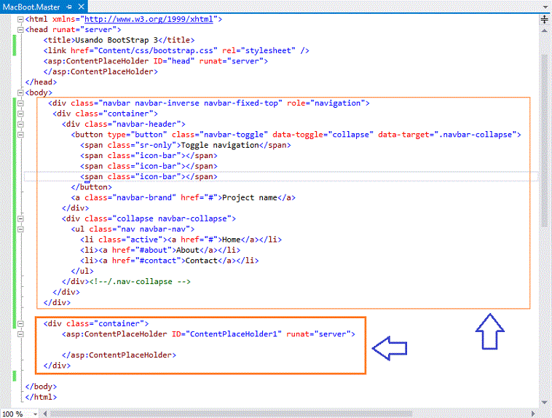Click the role="navigation" attribute
This screenshot has height=418, width=552.
click(326, 103)
